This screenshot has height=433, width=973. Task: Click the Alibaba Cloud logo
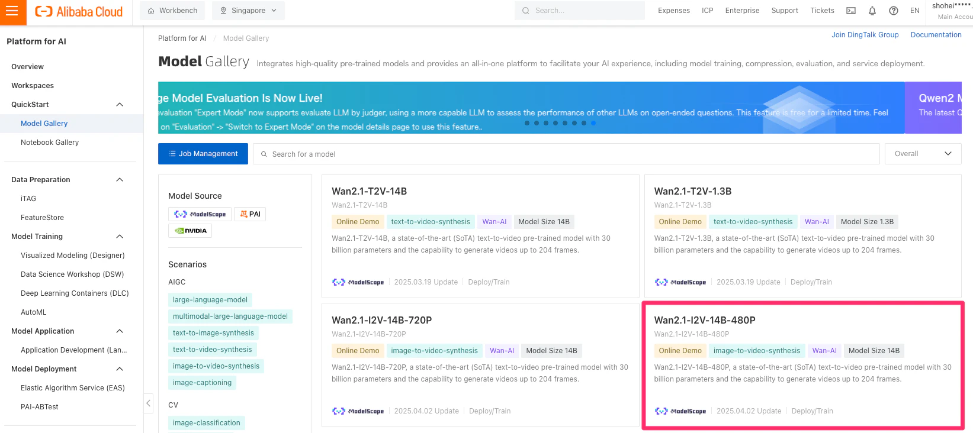coord(79,11)
